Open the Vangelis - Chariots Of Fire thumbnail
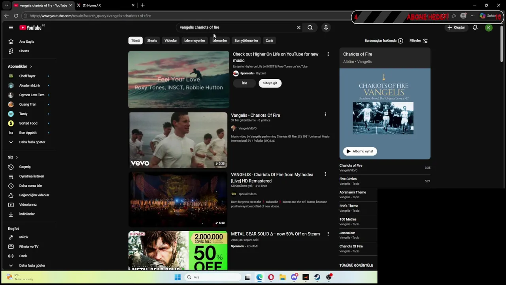Screen dimensions: 506x285 (x=178, y=140)
